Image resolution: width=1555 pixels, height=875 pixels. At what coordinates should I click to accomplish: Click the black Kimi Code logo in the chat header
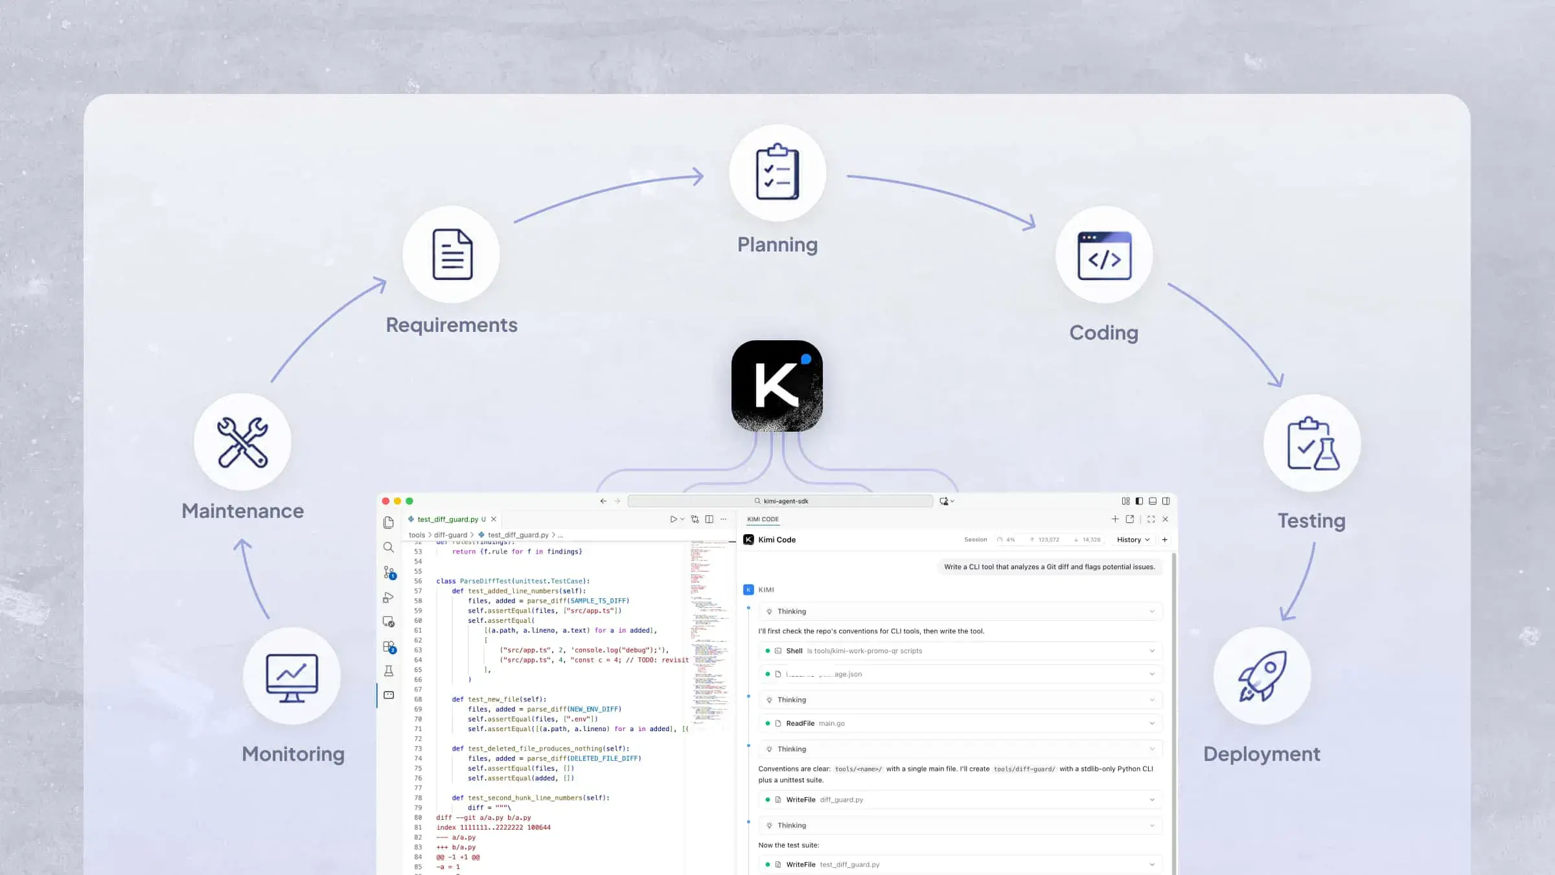[748, 540]
